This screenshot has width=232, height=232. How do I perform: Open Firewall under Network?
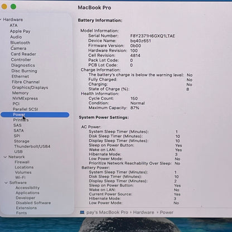[22, 162]
